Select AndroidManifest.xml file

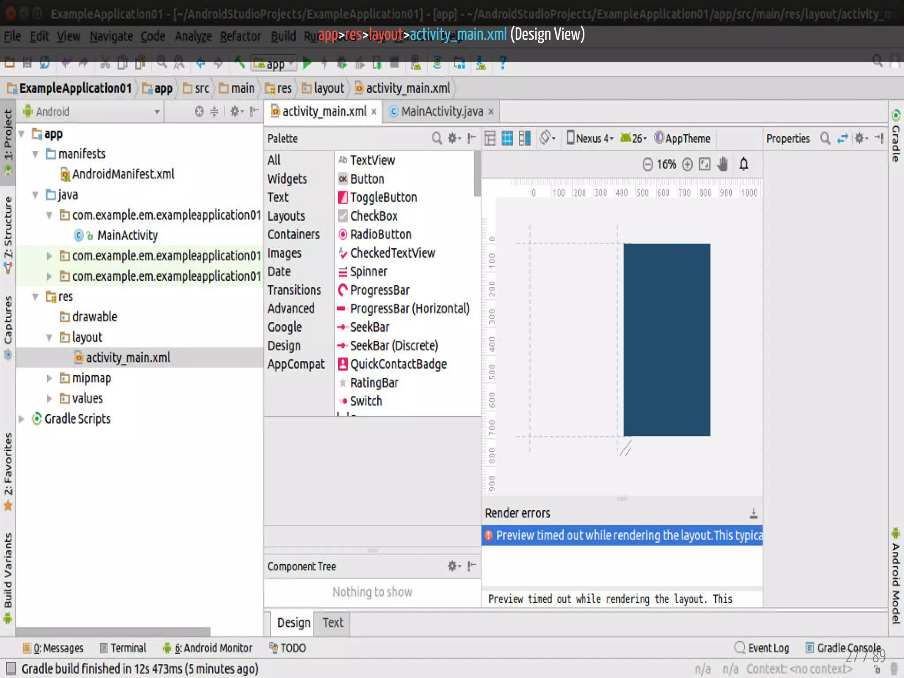pyautogui.click(x=118, y=174)
